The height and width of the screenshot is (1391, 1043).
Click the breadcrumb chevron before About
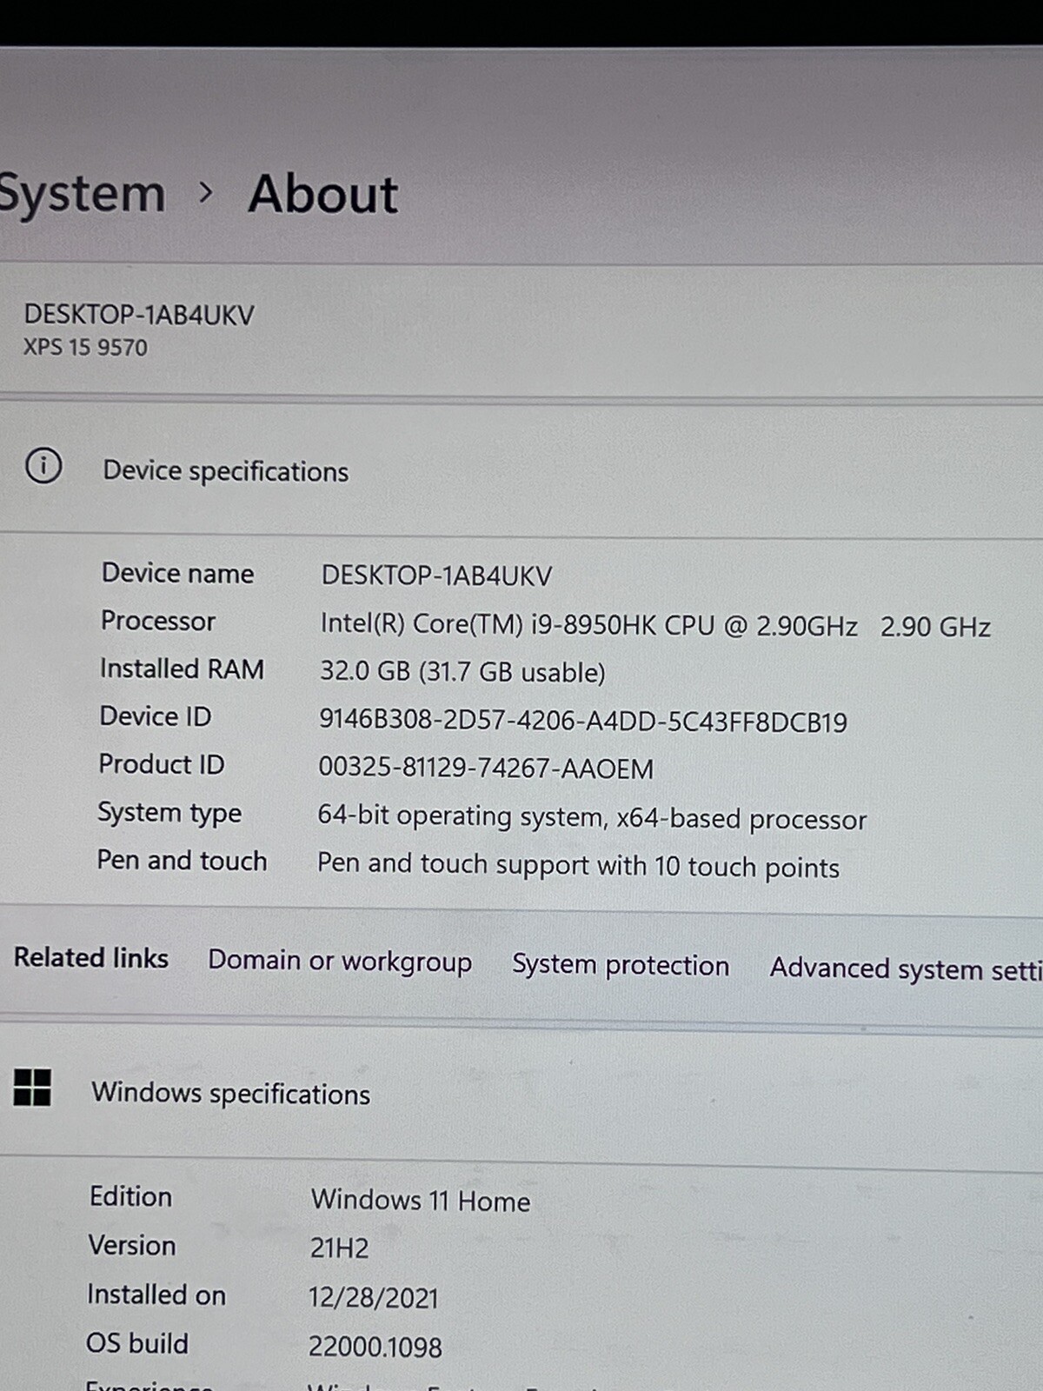[x=205, y=191]
